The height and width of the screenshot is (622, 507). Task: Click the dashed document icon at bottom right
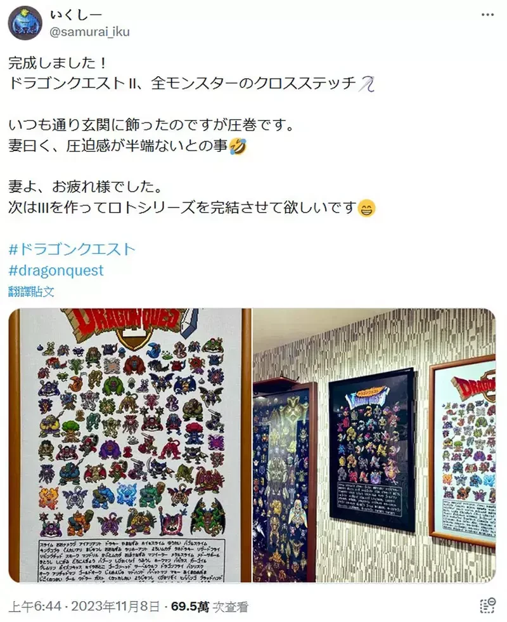tap(487, 605)
